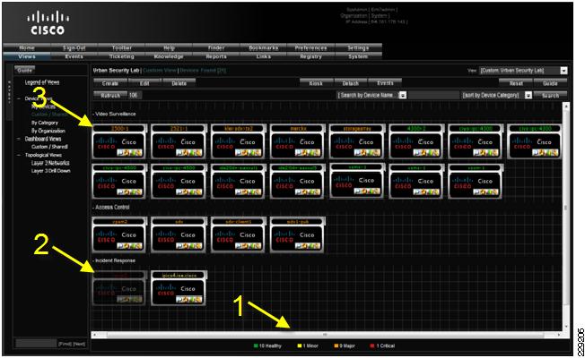Open the View dropdown for Custom: Urban Security Lab
The height and width of the screenshot is (358, 585).
click(523, 71)
